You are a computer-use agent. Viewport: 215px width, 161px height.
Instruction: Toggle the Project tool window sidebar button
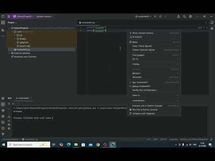click(x=3, y=23)
